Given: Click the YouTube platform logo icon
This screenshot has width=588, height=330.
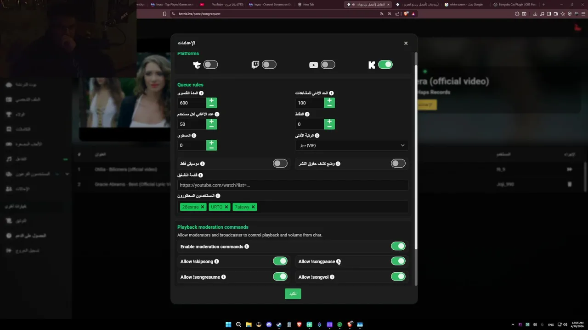Looking at the screenshot, I should pyautogui.click(x=314, y=65).
